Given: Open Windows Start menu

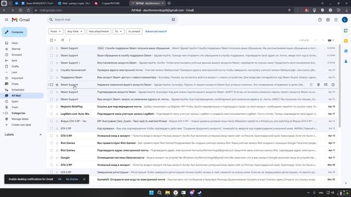Looking at the screenshot, I should click(x=151, y=193).
